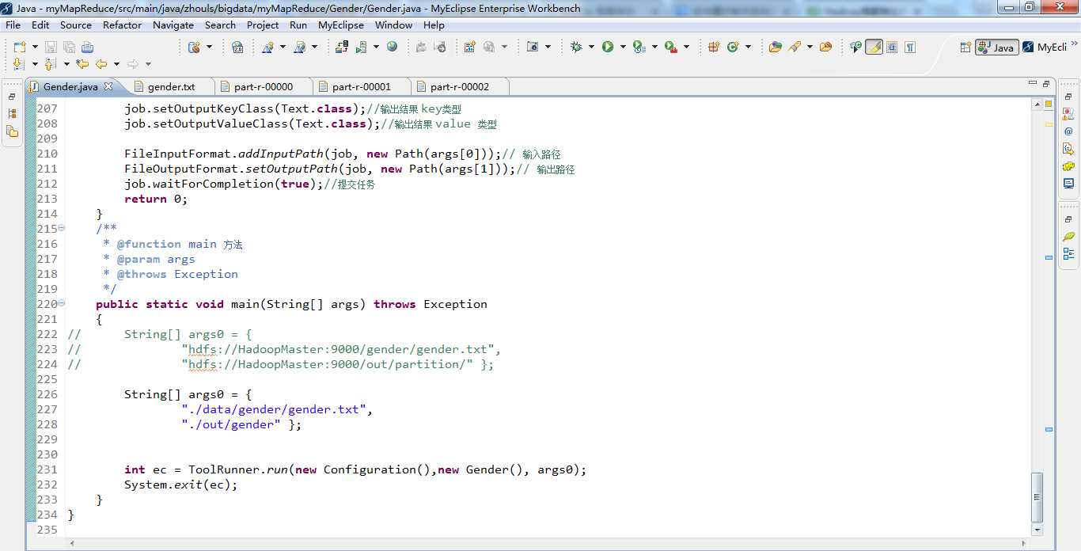Screen dimensions: 1081x551
Task: Click Previous Annotation yellow up arrow
Action: (50, 64)
